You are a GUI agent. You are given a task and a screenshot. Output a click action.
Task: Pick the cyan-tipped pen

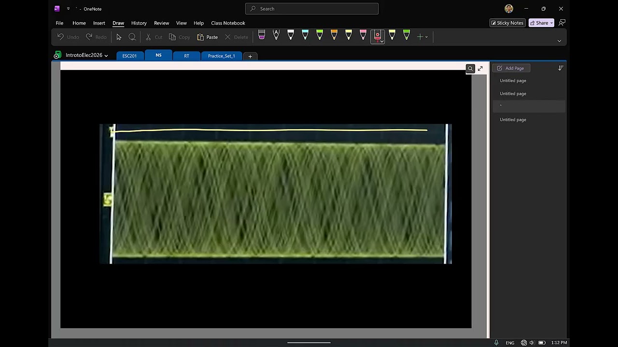click(x=305, y=35)
